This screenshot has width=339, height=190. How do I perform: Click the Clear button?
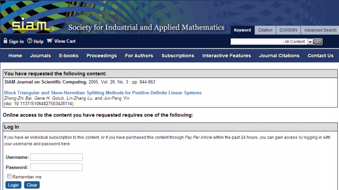pos(32,185)
